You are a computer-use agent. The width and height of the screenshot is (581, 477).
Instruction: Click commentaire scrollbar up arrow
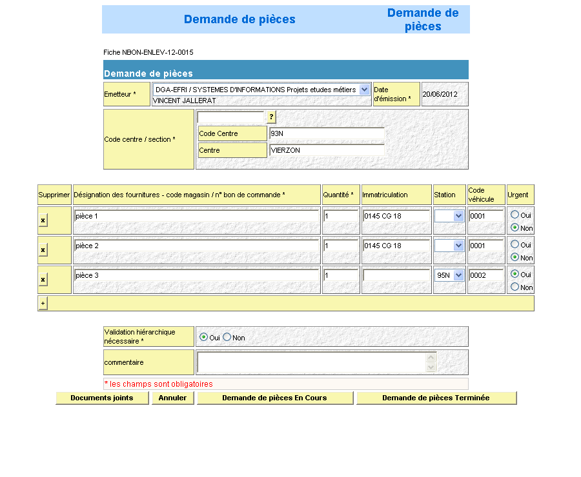[x=431, y=358]
